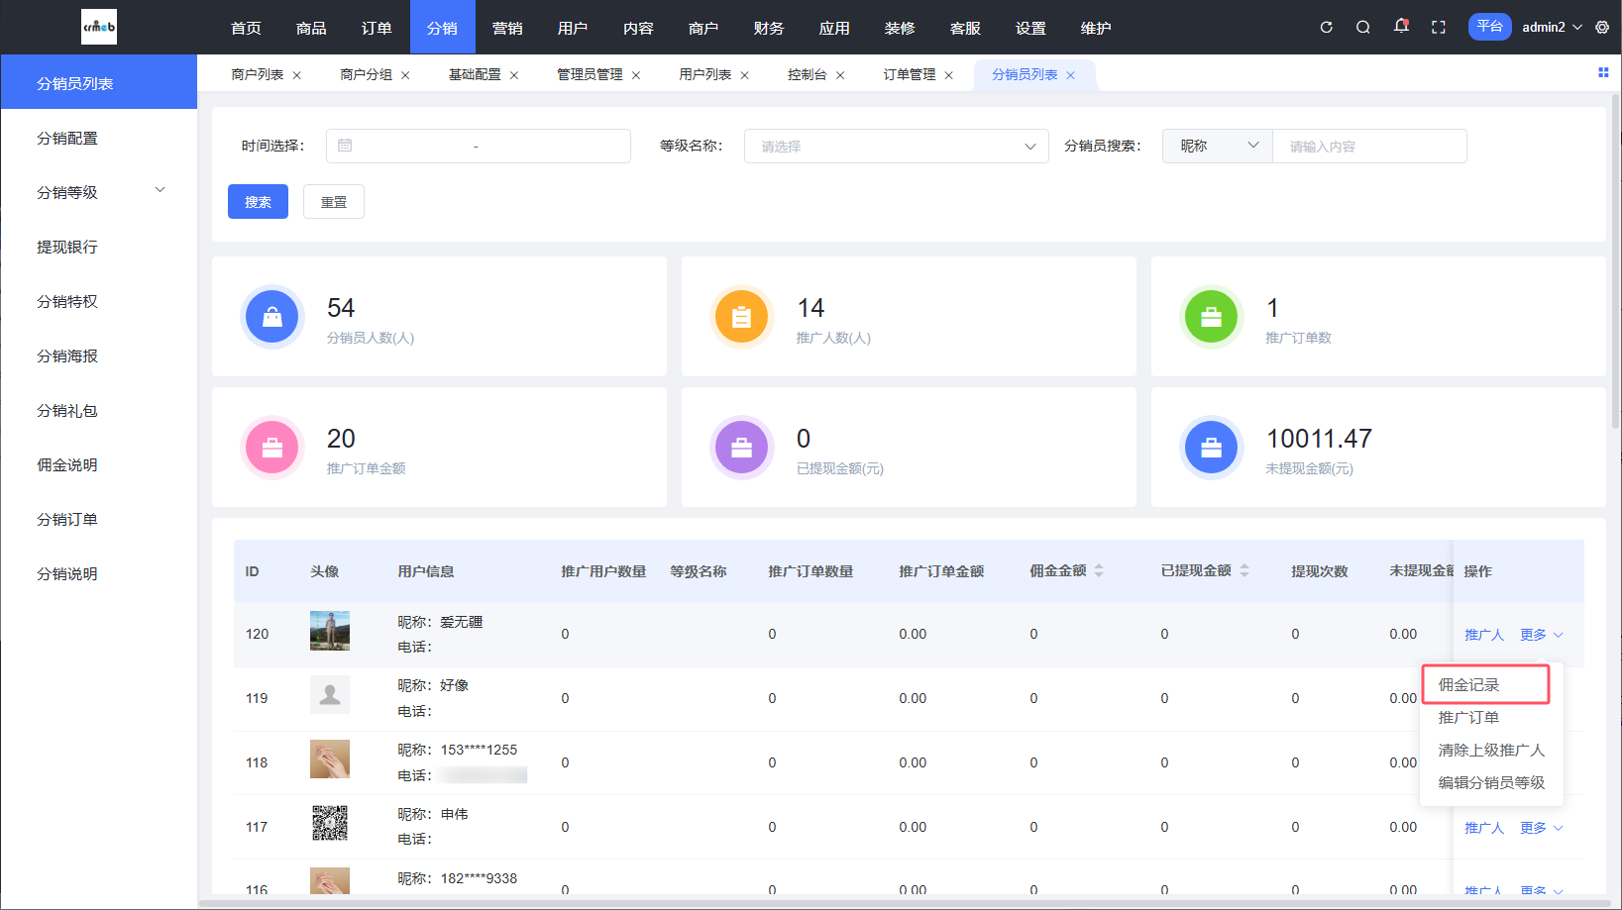Screen dimensions: 1622x910
Task: Toggle the fullscreen icon
Action: coord(1439,27)
